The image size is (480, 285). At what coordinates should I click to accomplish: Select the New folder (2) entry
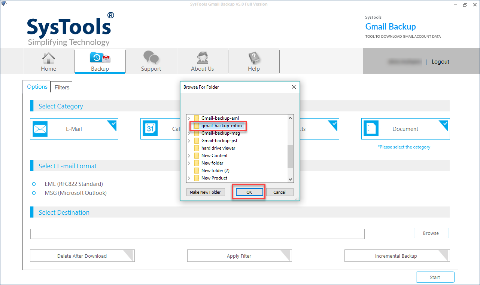click(215, 171)
